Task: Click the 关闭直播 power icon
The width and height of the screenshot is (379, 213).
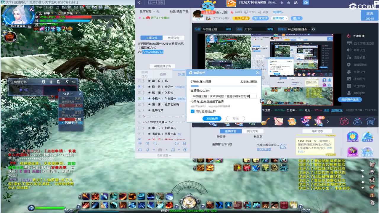Action: point(349,35)
